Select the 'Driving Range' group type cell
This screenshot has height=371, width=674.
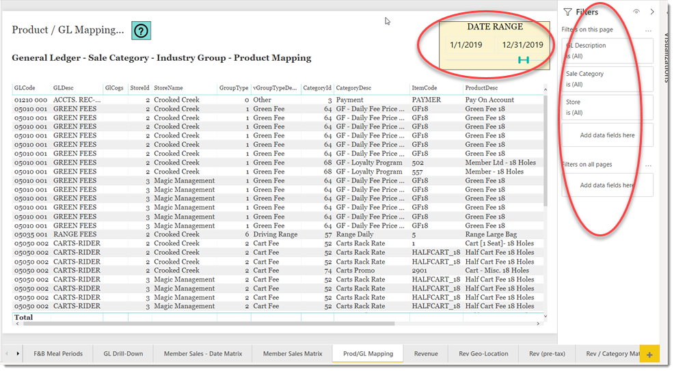tap(275, 234)
